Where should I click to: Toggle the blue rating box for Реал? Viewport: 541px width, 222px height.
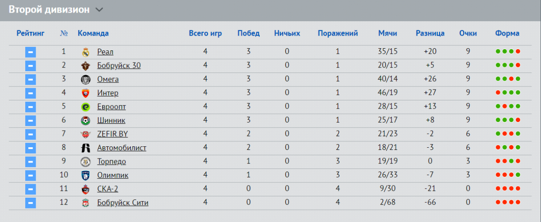click(x=30, y=52)
